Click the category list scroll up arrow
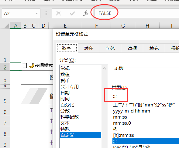The height and width of the screenshot is (148, 179). point(104,69)
